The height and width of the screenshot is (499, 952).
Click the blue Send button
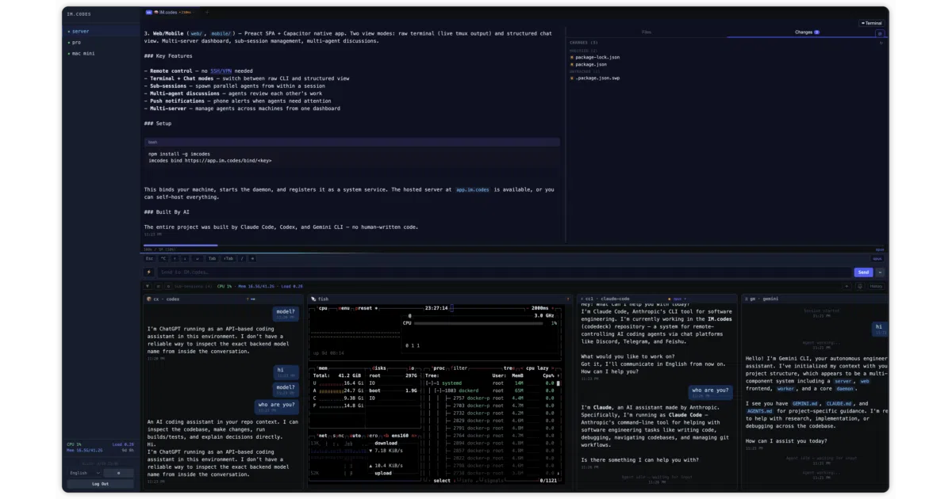863,272
